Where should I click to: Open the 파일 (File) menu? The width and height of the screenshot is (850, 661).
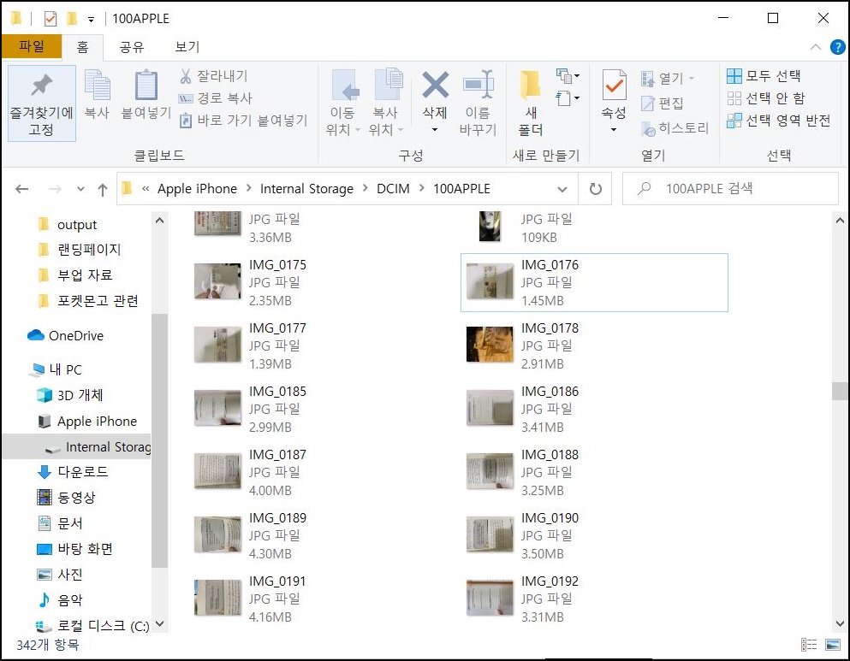tap(33, 47)
